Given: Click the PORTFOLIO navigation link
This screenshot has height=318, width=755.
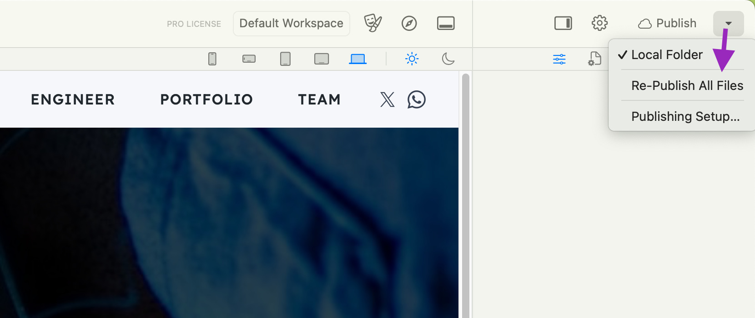Looking at the screenshot, I should click(x=206, y=99).
